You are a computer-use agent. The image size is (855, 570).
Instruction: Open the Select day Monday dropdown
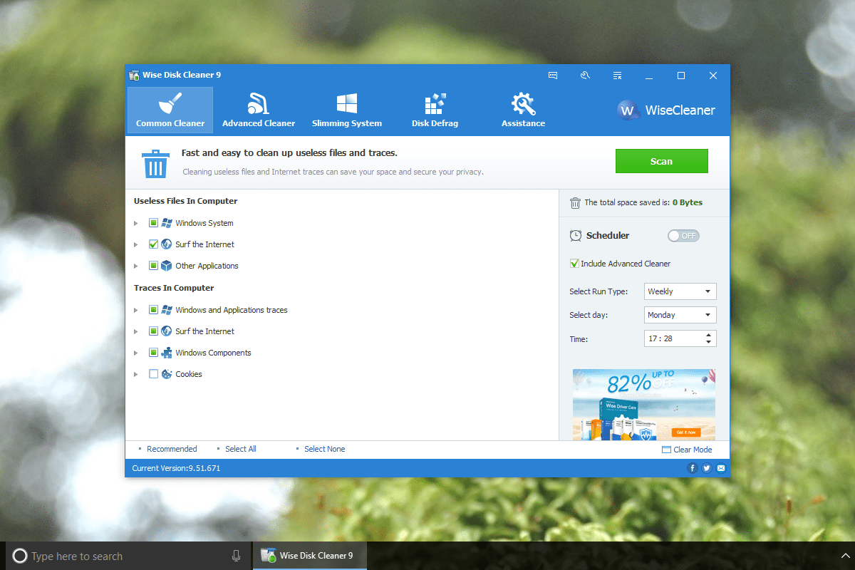pos(680,315)
